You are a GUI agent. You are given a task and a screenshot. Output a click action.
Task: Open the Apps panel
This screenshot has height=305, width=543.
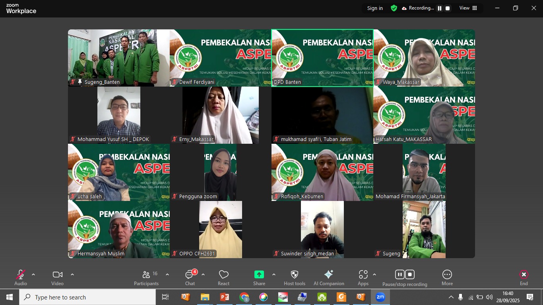pos(363,277)
